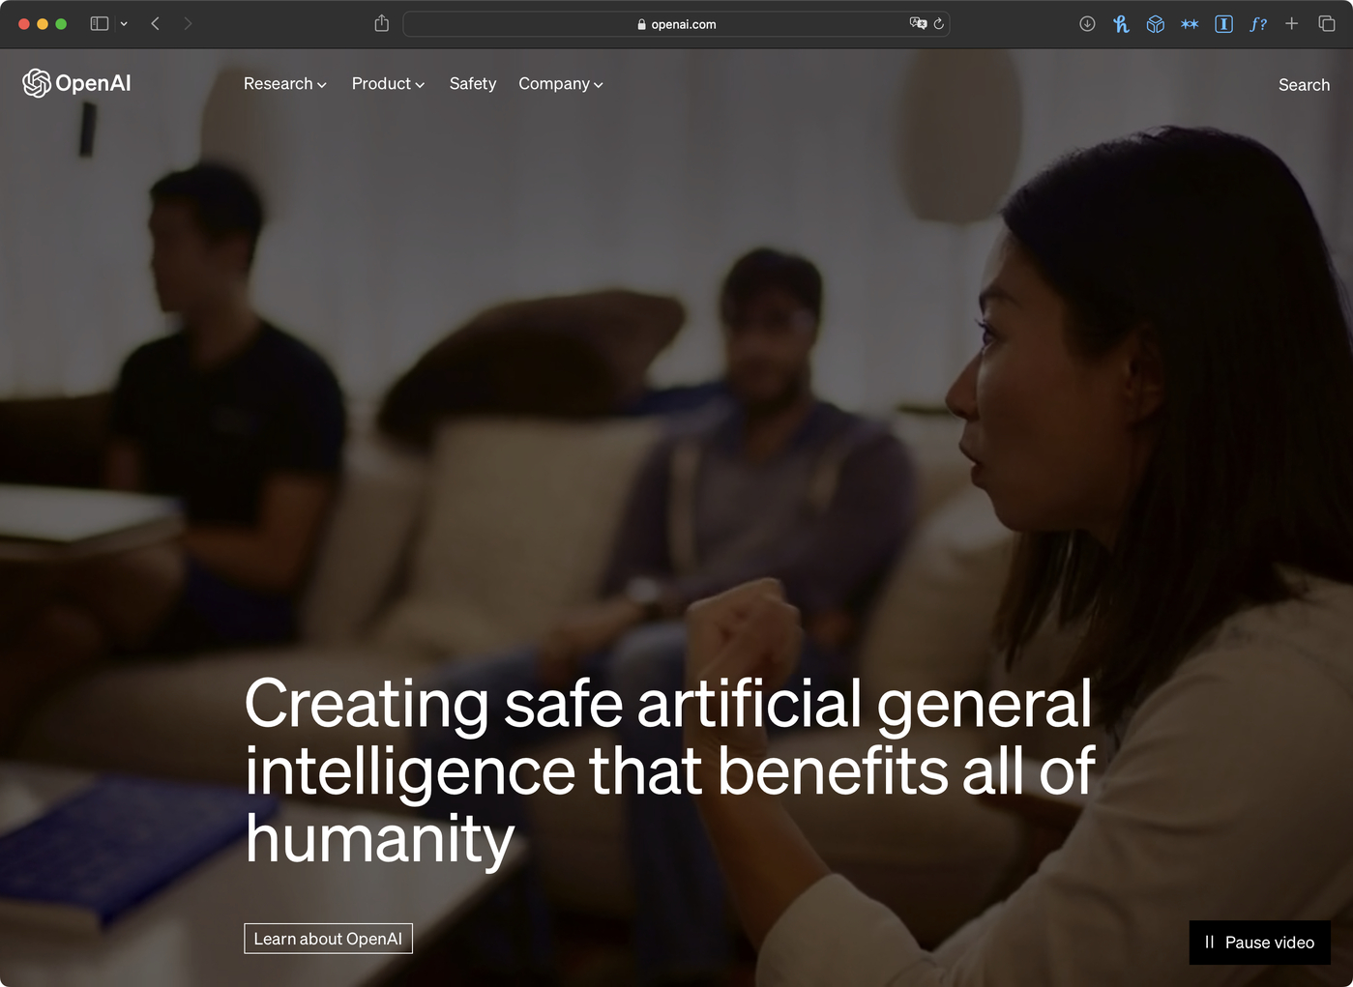Screen dimensions: 1353x987
Task: Expand the Research navigation dropdown
Action: 284,84
